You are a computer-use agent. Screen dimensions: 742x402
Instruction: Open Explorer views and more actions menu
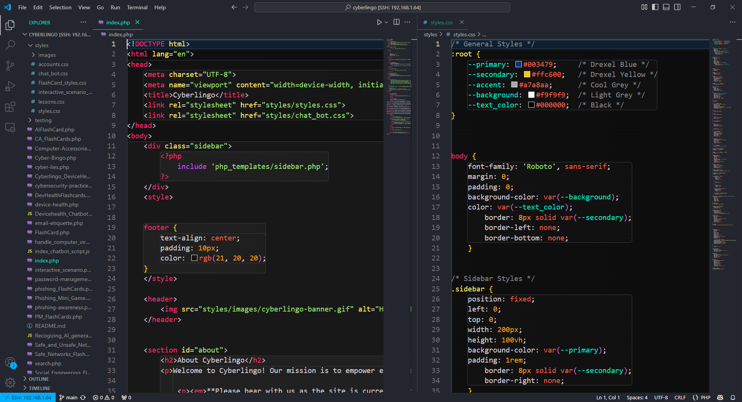tap(83, 22)
